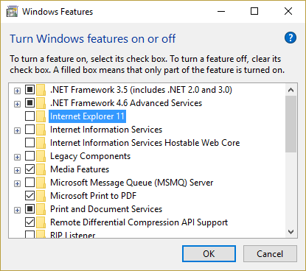Click folder icon beside Legacy Components
This screenshot has width=306, height=271.
41,156
